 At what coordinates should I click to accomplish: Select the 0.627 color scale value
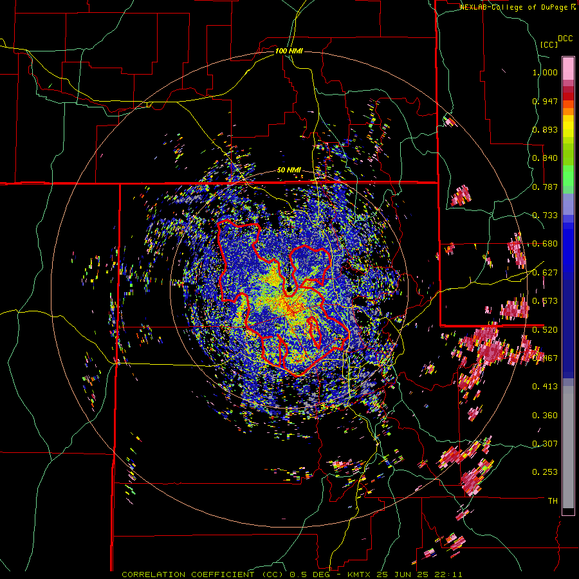coord(545,273)
